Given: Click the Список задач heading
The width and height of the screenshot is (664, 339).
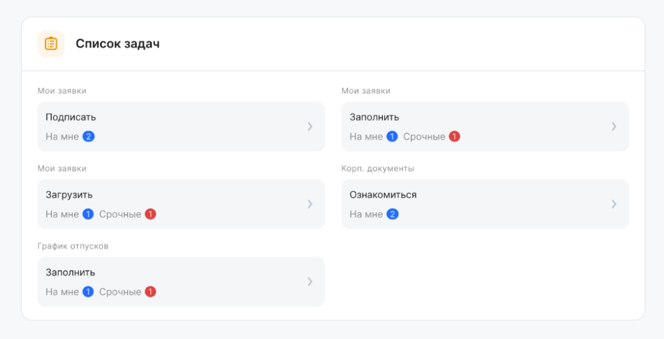Looking at the screenshot, I should [x=118, y=44].
